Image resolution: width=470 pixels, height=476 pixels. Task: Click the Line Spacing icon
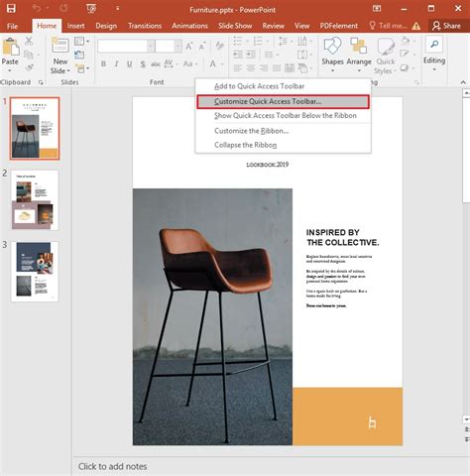point(284,42)
